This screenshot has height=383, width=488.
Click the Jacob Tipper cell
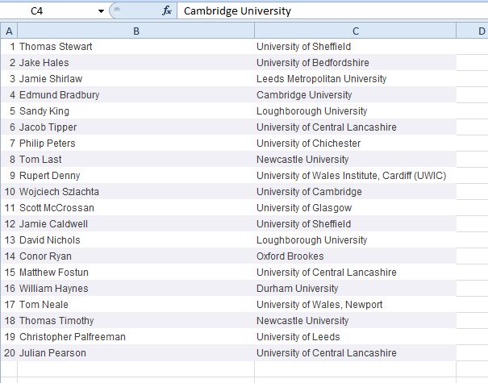coord(136,127)
